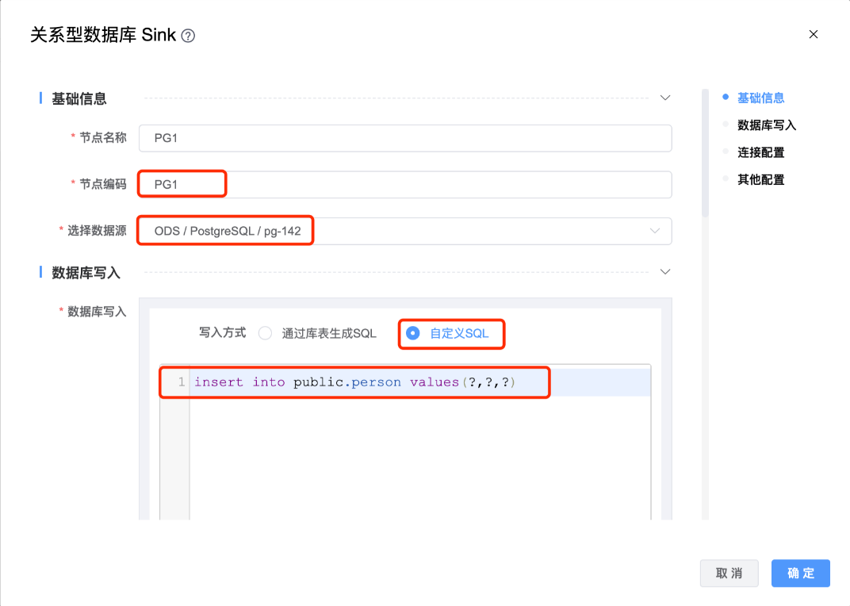Click the 取消 button
Viewport: 850px width, 606px height.
[729, 573]
